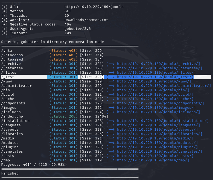Click the /index.php path entry

(x=12, y=116)
